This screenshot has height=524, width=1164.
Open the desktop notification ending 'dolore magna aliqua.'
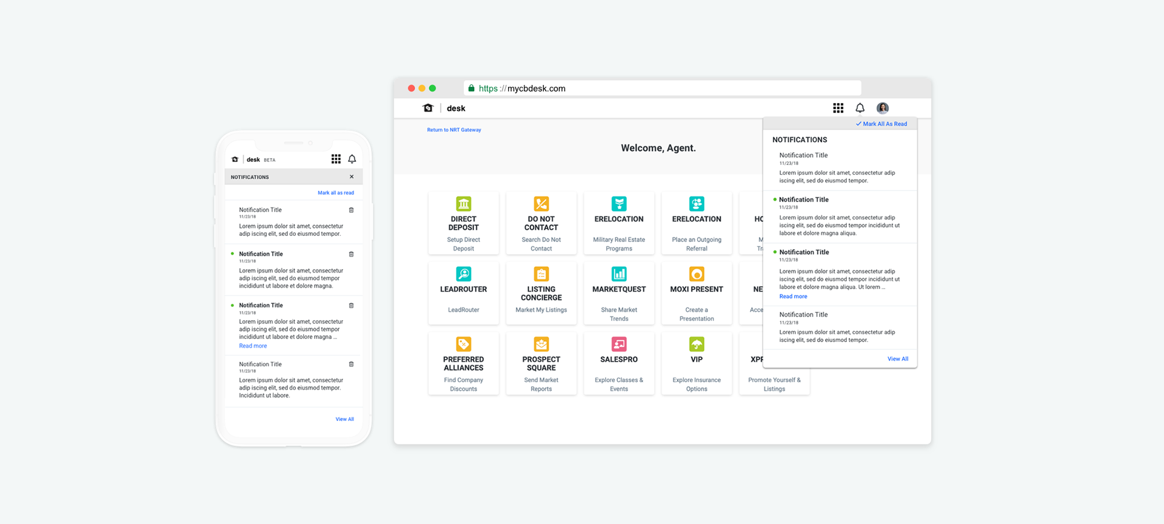[840, 217]
